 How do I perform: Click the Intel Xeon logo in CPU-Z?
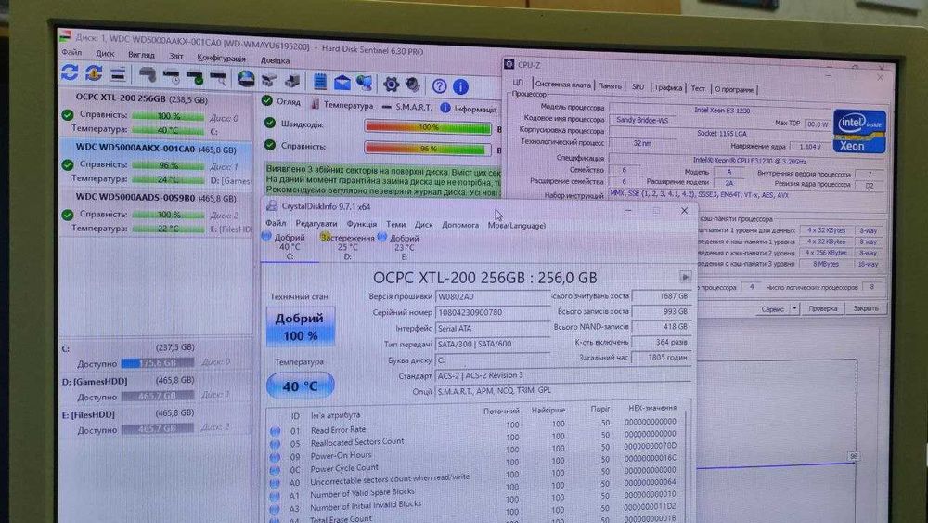coord(858,132)
